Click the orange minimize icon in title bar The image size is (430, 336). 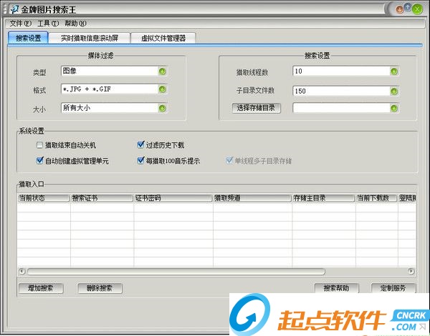[399, 9]
